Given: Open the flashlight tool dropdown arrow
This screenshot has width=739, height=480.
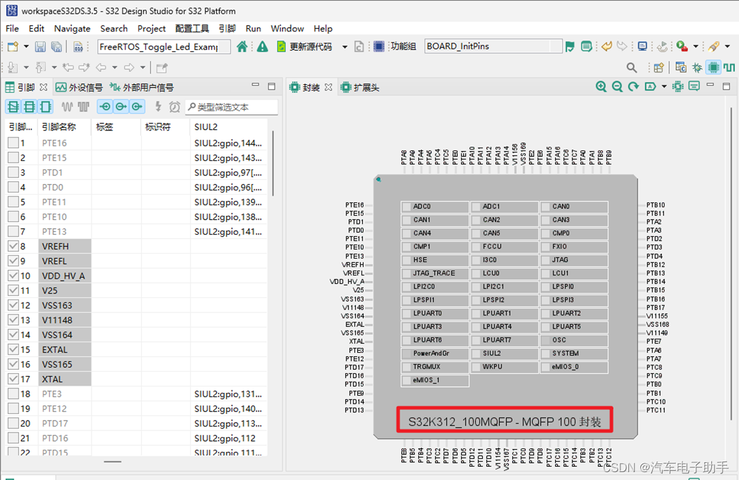Looking at the screenshot, I should pyautogui.click(x=727, y=46).
